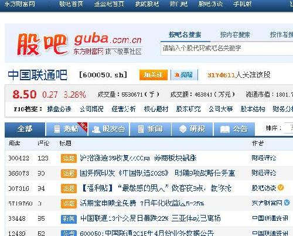Screen dimensions: 293x236
Task: Open post 中国联通13个交易日暴跌22%
Action: [x=150, y=218]
